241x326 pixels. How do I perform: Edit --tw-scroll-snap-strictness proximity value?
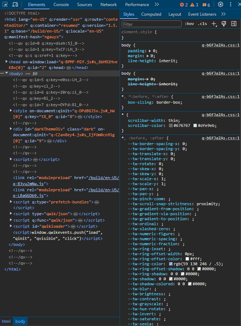[x=207, y=204]
